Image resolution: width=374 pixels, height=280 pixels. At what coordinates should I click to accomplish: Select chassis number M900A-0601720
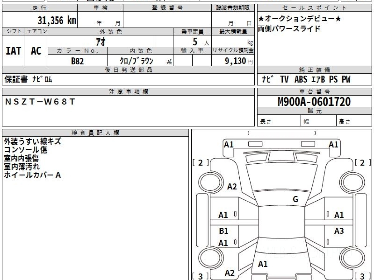314,101
